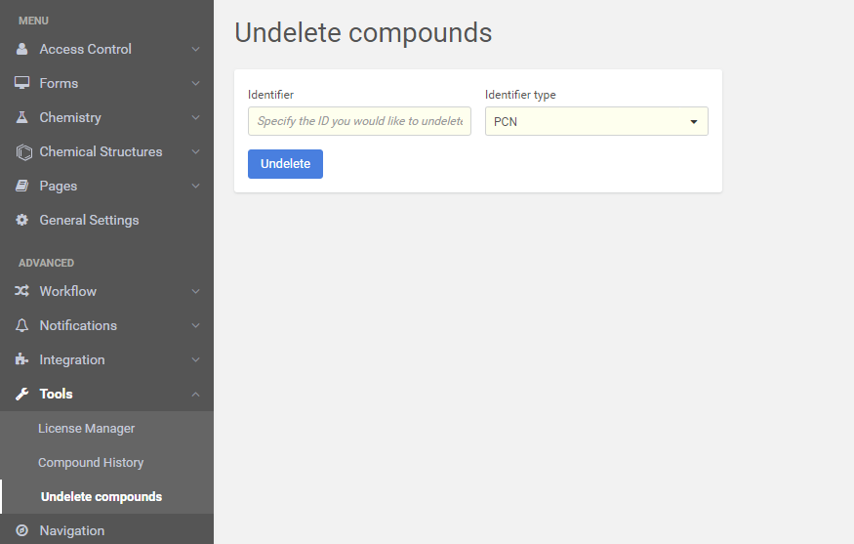Collapse the Tools section chevron
Screen dimensions: 854x544
pyautogui.click(x=195, y=394)
